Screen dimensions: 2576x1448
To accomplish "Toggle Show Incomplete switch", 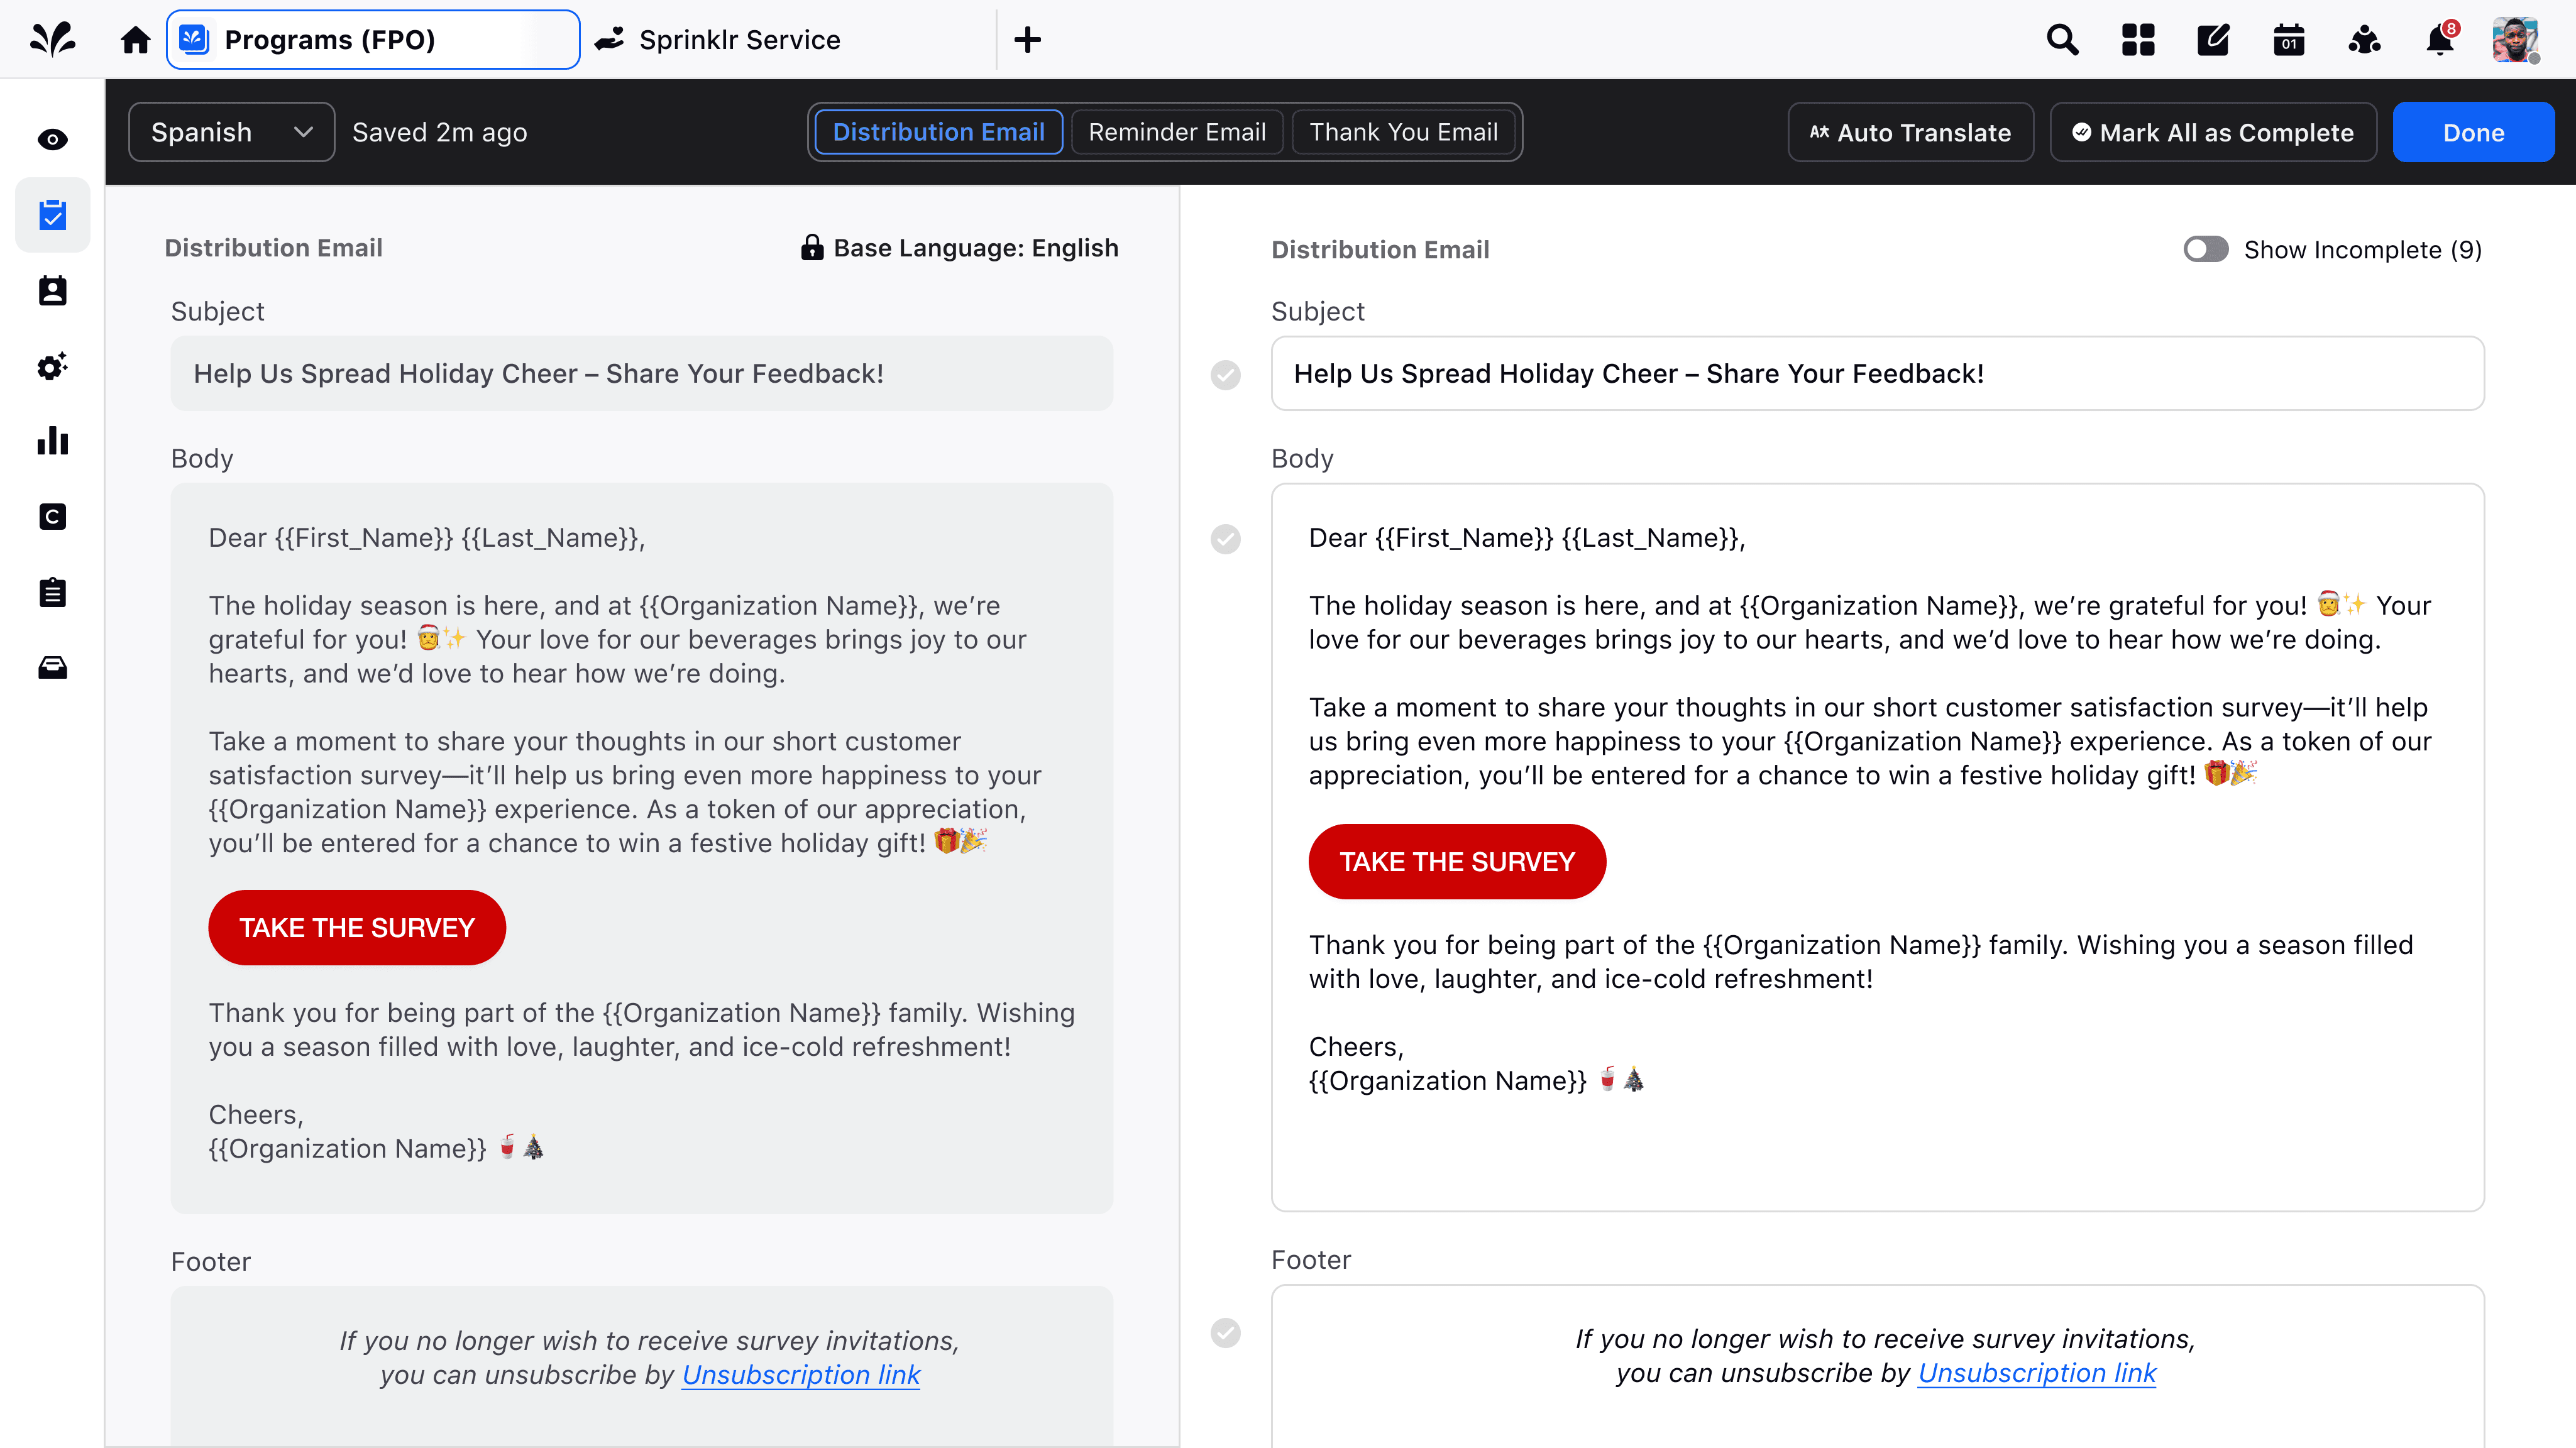I will point(2205,249).
